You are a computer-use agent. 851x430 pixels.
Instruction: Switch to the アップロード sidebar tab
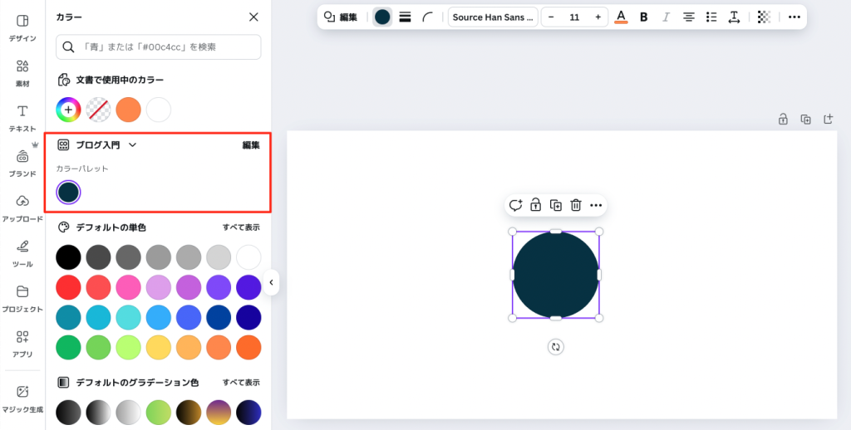(22, 208)
